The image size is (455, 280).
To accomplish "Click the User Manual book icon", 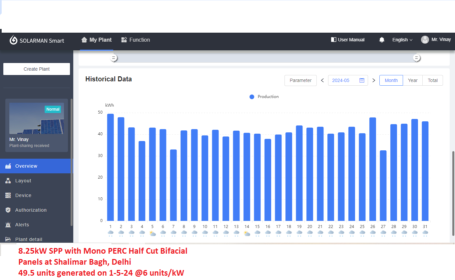I will (x=333, y=40).
